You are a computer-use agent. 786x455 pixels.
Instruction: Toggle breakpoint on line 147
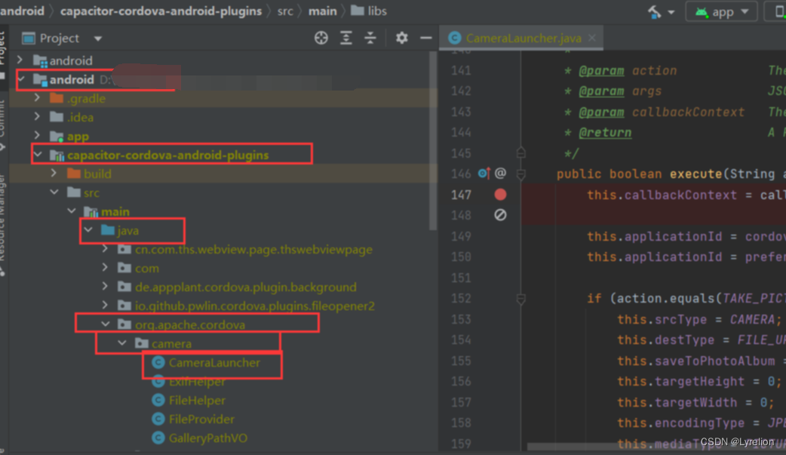pyautogui.click(x=500, y=195)
